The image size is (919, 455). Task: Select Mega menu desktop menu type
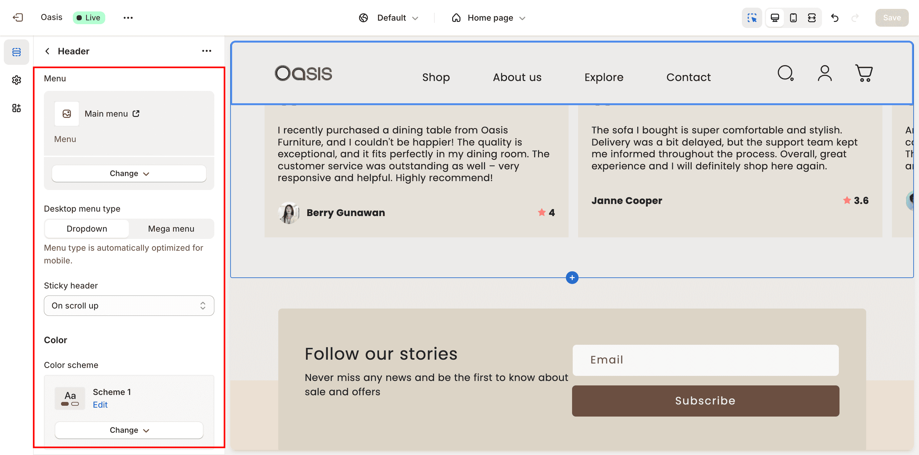pos(171,228)
